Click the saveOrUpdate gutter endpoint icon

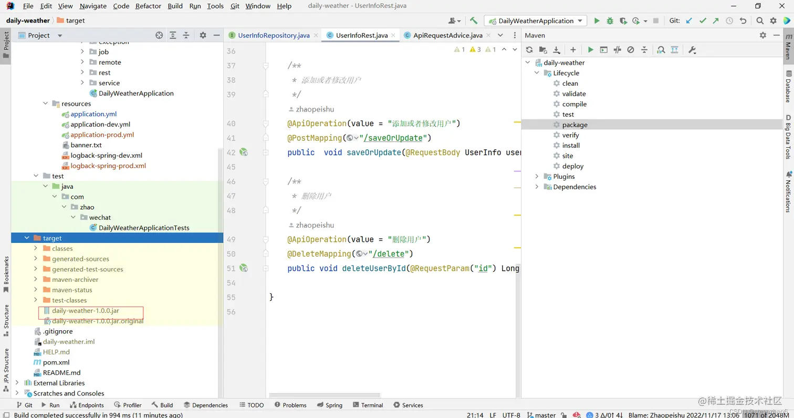(x=244, y=152)
